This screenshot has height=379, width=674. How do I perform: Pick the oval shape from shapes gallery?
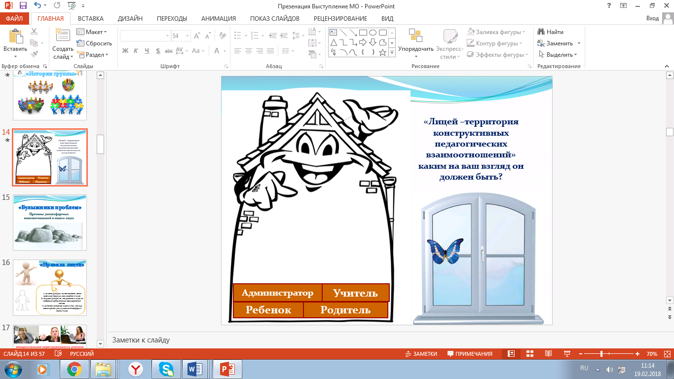[x=373, y=33]
